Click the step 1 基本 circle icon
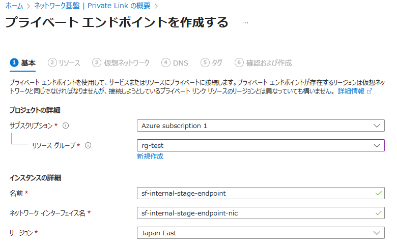The height and width of the screenshot is (248, 397). coord(14,63)
